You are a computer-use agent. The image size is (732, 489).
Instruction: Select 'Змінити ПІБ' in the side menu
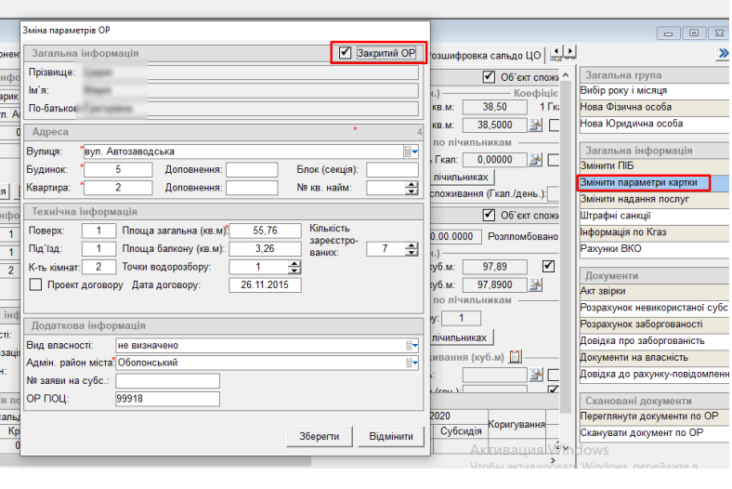[650, 166]
